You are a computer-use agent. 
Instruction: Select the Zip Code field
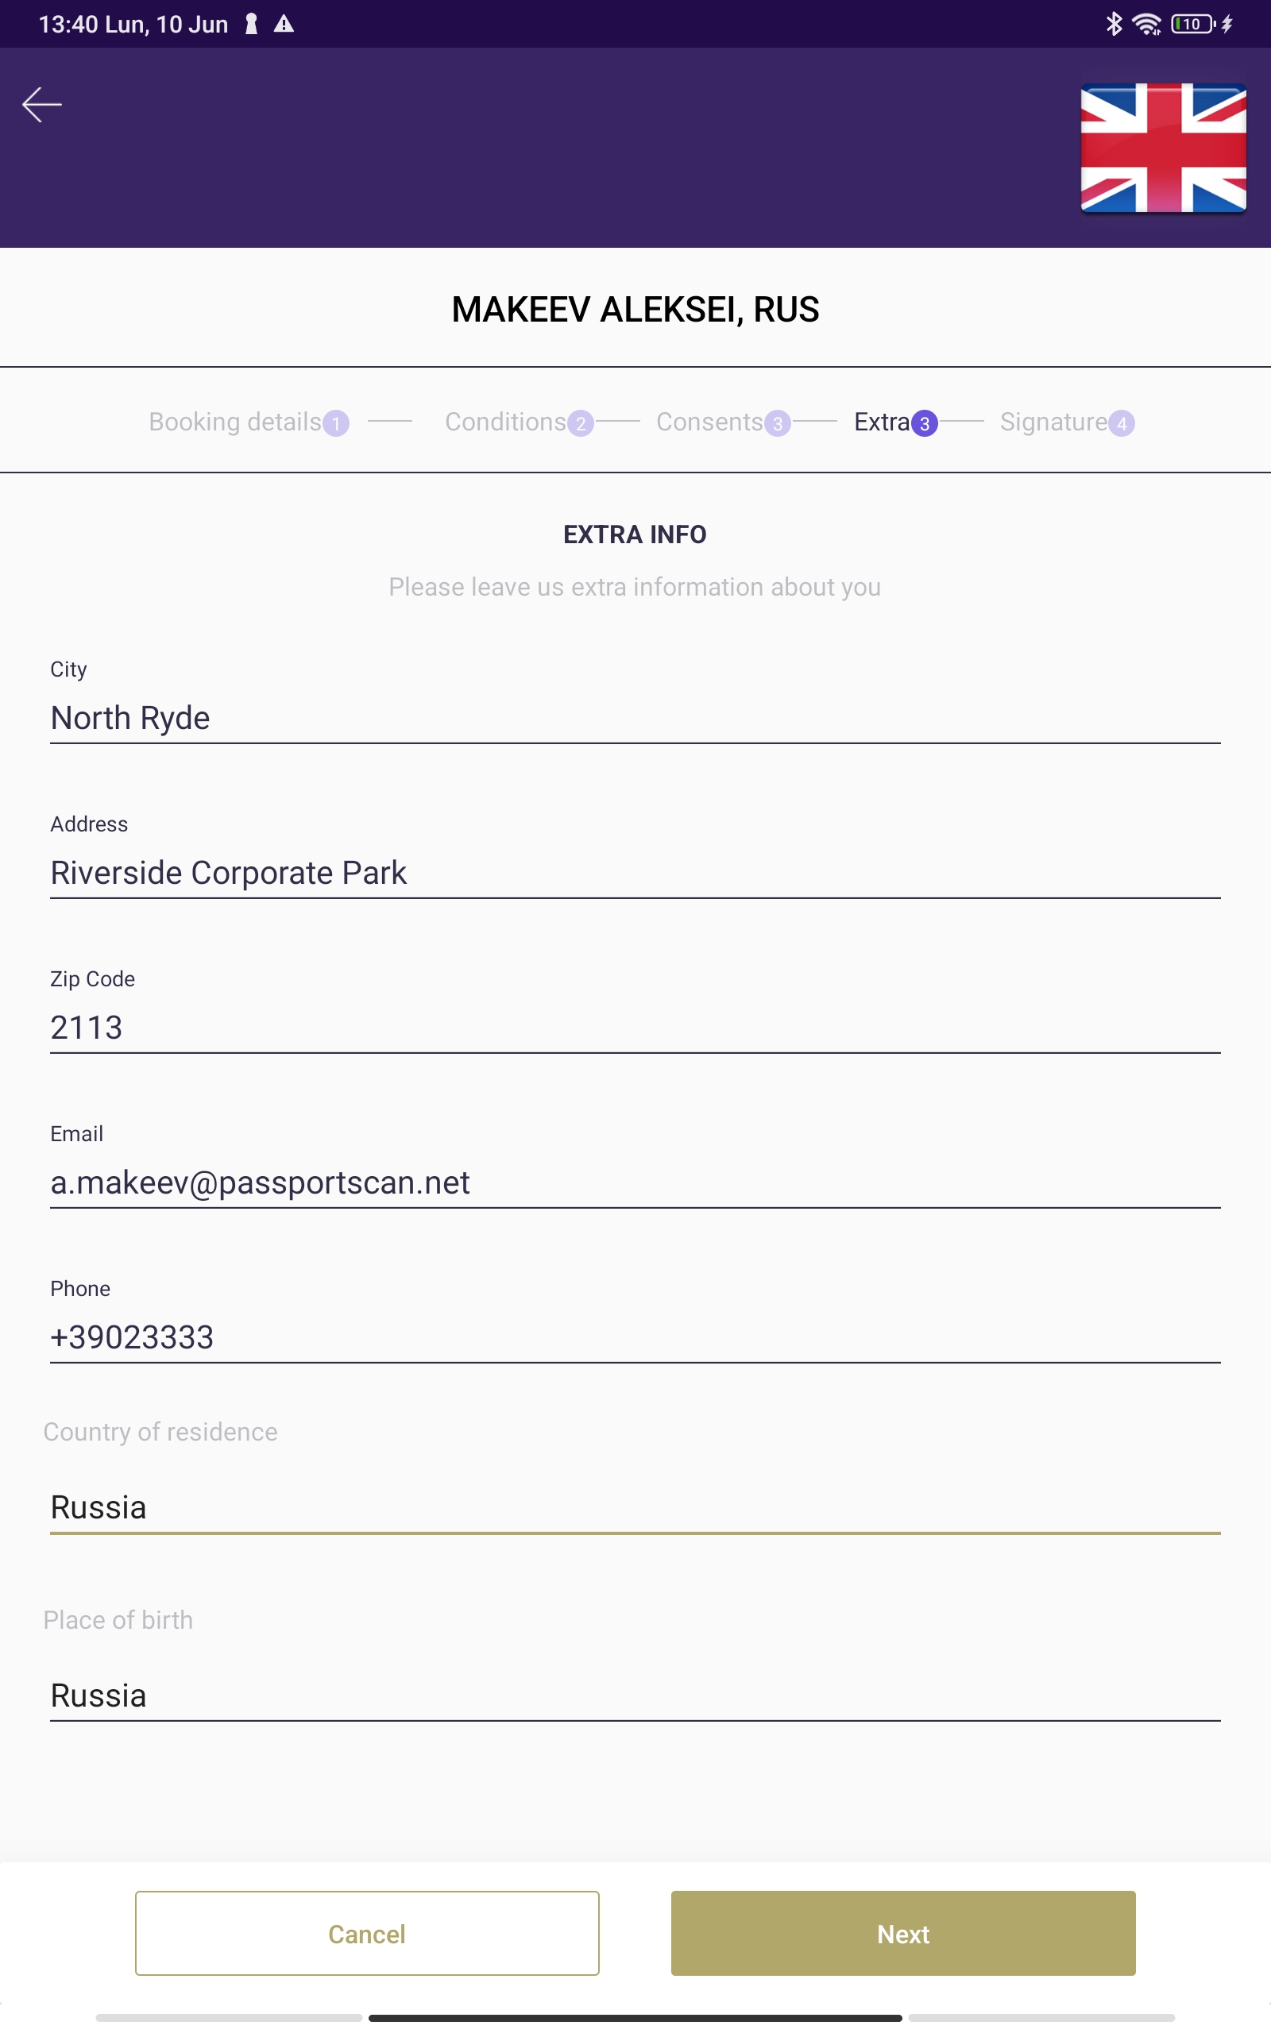[635, 1028]
